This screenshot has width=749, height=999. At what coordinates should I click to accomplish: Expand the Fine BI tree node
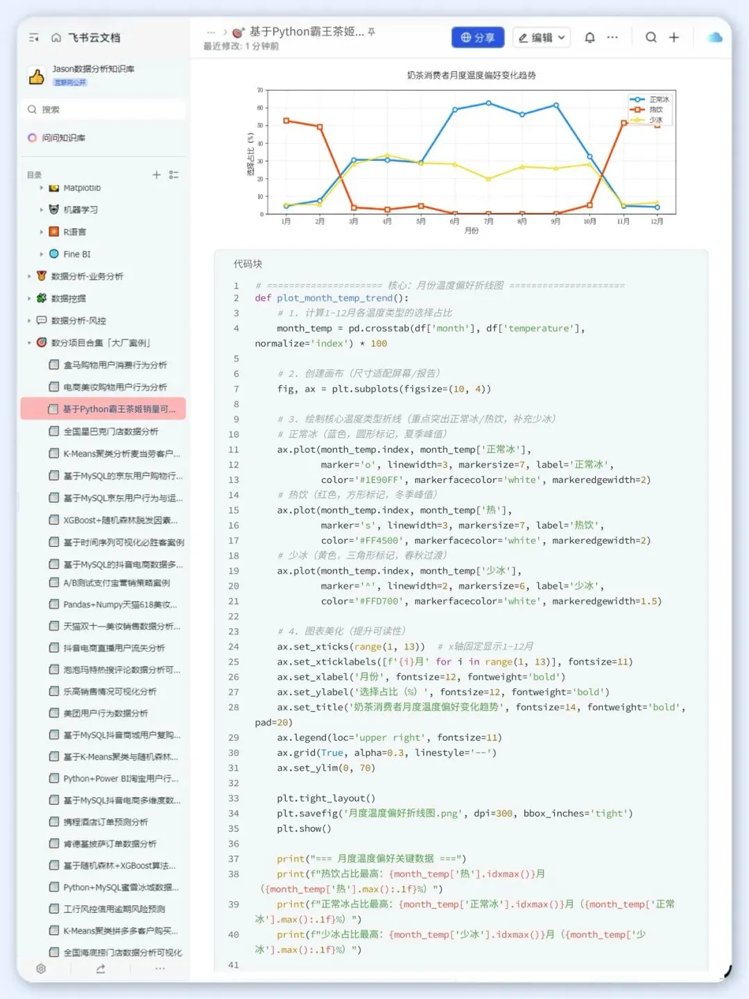[x=42, y=254]
